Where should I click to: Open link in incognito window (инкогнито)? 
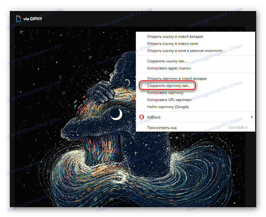click(x=195, y=51)
